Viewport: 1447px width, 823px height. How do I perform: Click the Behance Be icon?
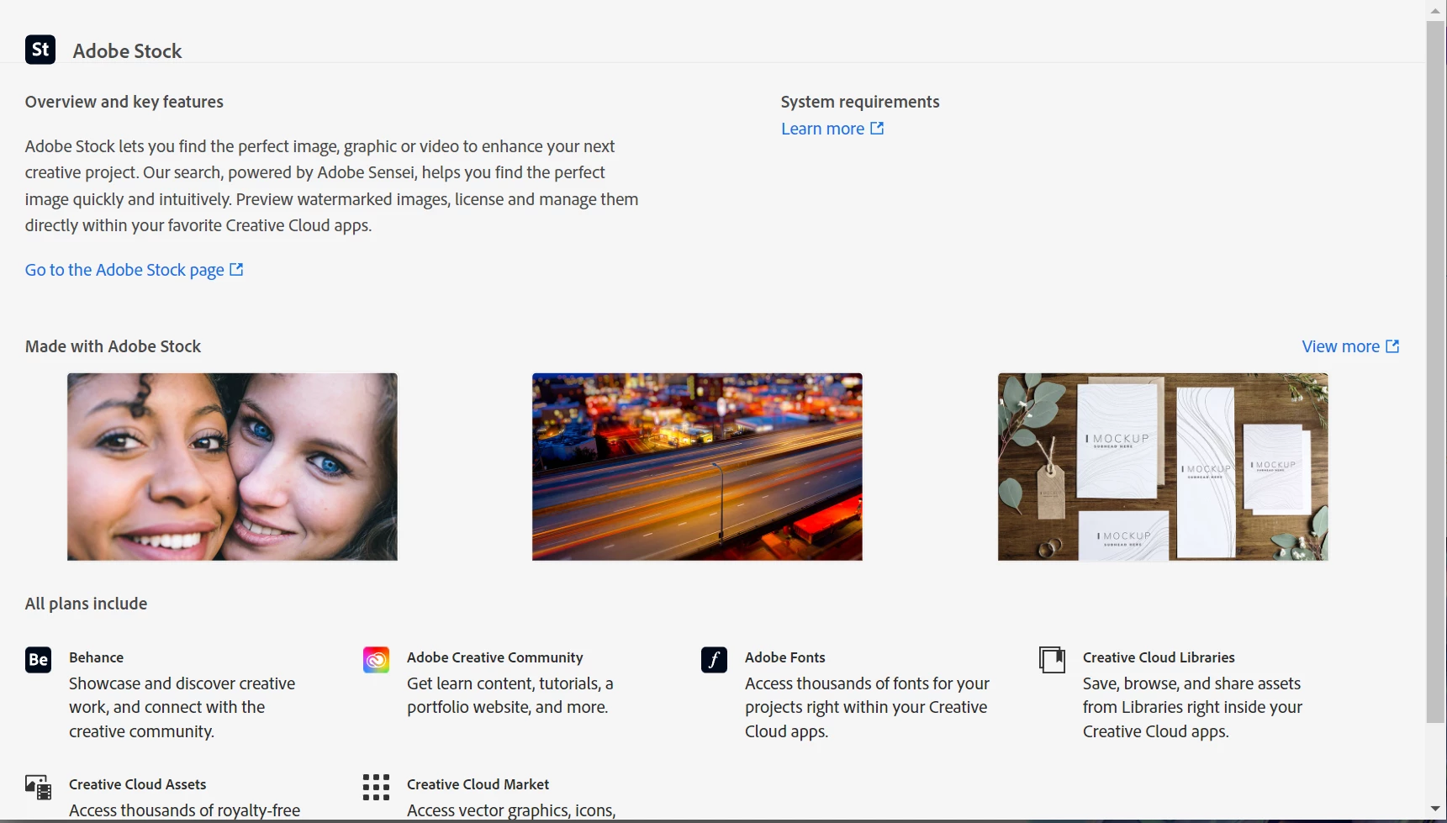(x=39, y=660)
